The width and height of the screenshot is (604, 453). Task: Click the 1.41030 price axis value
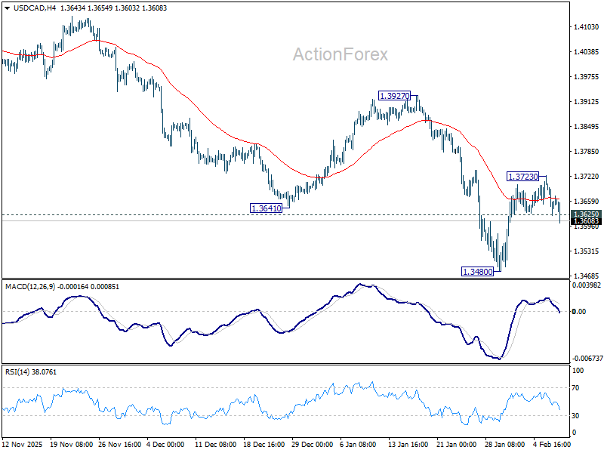(x=586, y=27)
